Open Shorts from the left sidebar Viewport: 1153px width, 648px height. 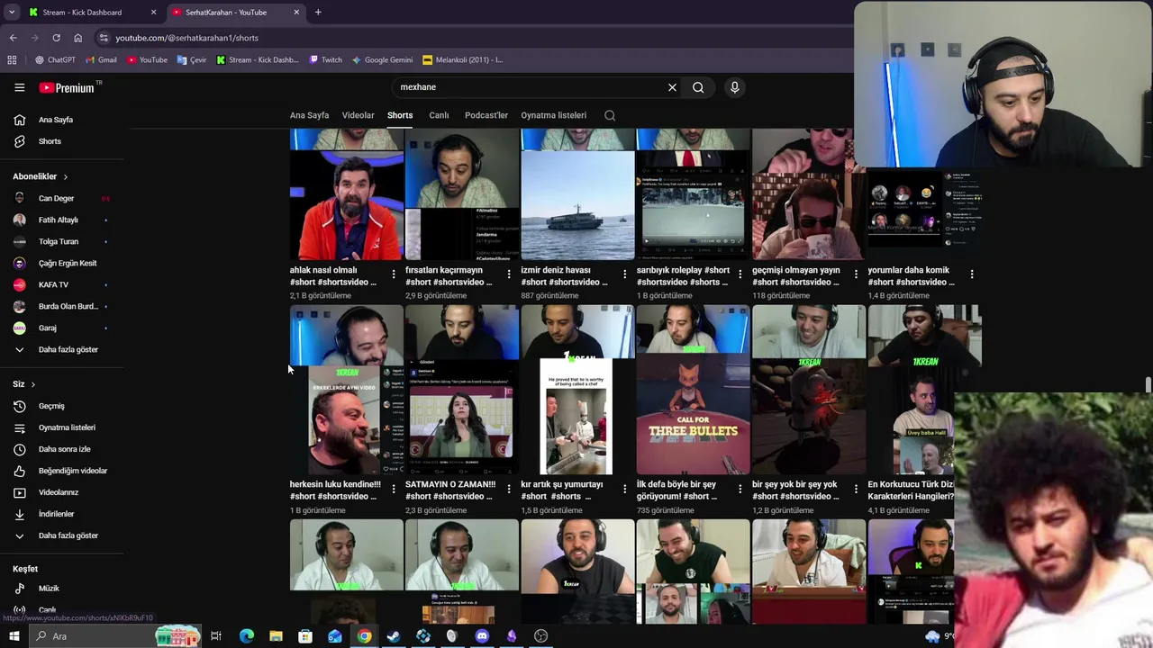click(x=50, y=141)
